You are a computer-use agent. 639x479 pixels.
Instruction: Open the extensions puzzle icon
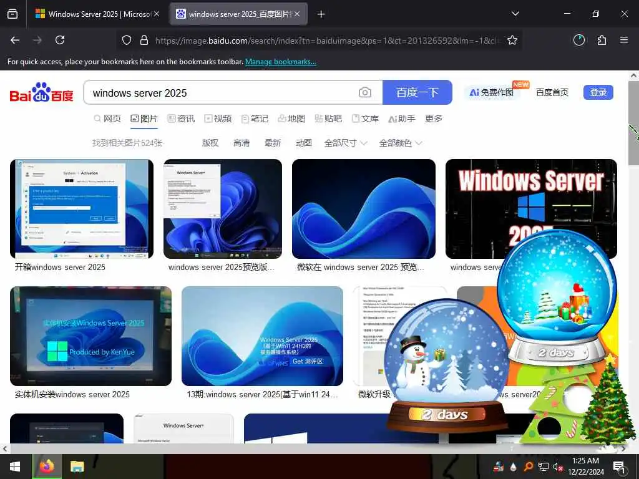click(602, 40)
